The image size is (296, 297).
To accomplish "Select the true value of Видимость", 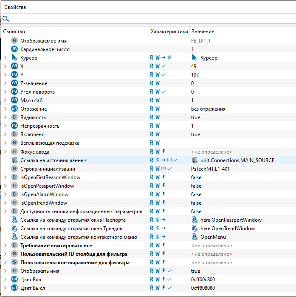I will 196,117.
